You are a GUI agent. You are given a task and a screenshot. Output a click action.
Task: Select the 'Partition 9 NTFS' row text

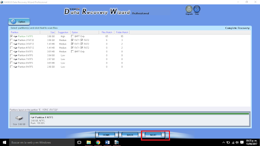click(x=26, y=67)
